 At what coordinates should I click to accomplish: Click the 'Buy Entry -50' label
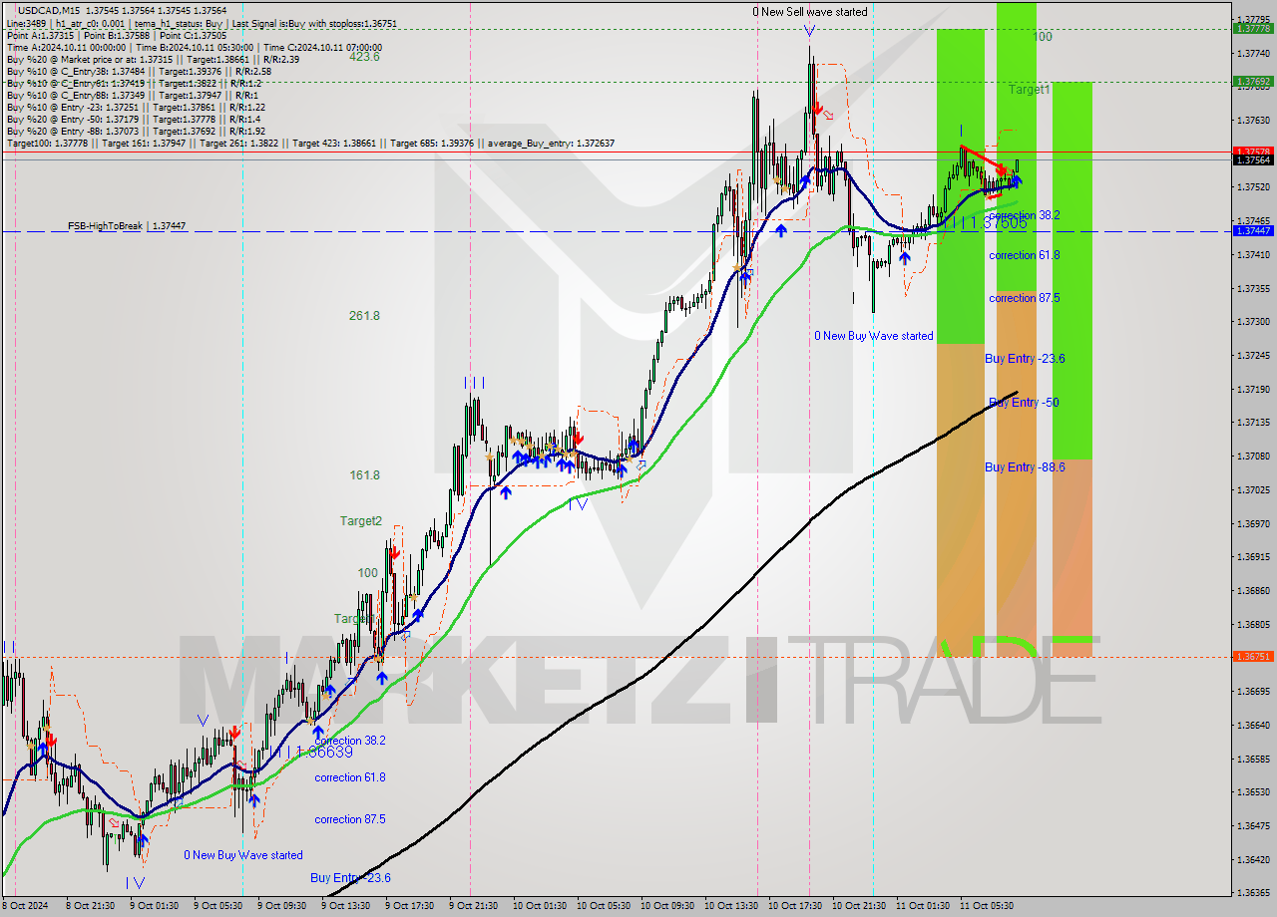tap(1024, 403)
